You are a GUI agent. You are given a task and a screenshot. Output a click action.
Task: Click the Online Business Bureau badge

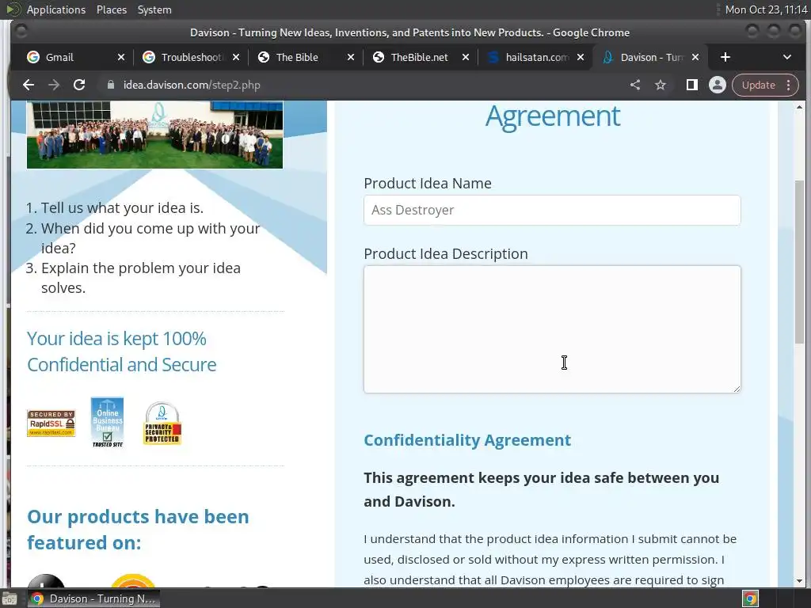pos(107,422)
